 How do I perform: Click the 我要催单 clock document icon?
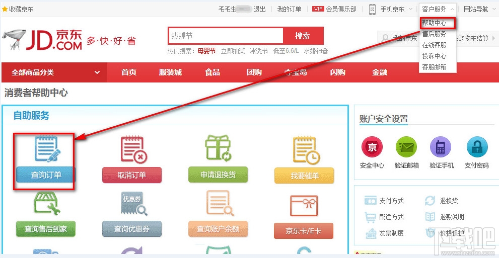(x=306, y=150)
